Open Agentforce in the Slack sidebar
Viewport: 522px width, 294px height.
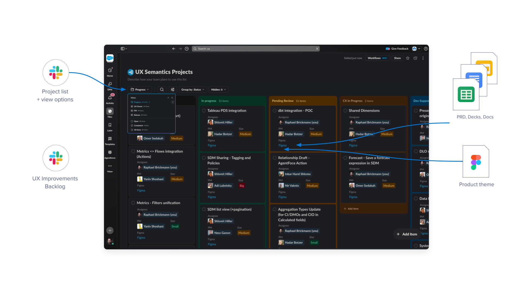coord(110,154)
